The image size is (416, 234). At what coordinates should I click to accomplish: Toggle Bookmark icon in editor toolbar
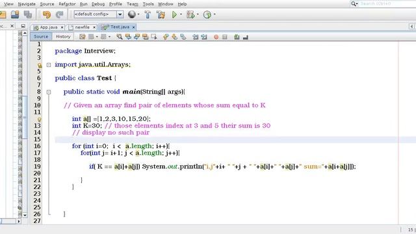coord(183,37)
